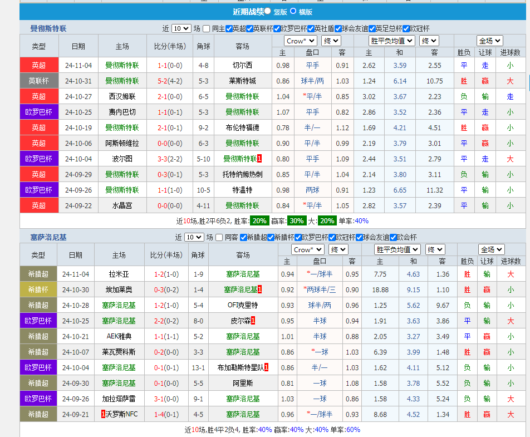Open the 全场 dropdown in Thessaloniki section
The width and height of the screenshot is (530, 437).
[490, 249]
